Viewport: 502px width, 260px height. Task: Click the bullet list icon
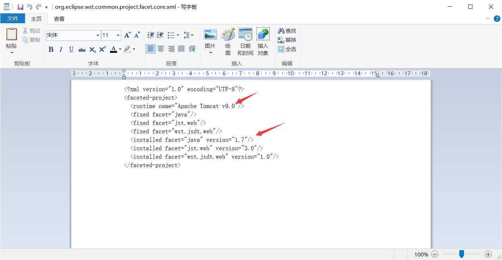click(171, 35)
